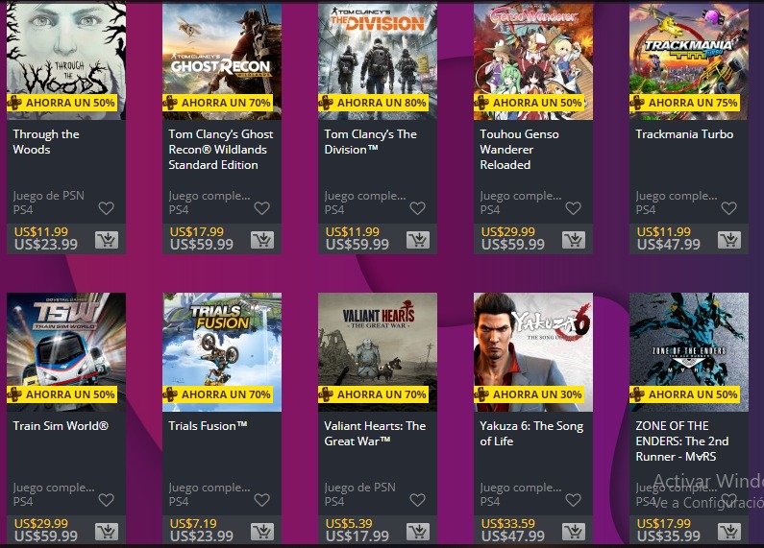Toggle wishlist heart for Ghost Recon Wildlands
The height and width of the screenshot is (548, 764).
click(x=262, y=208)
